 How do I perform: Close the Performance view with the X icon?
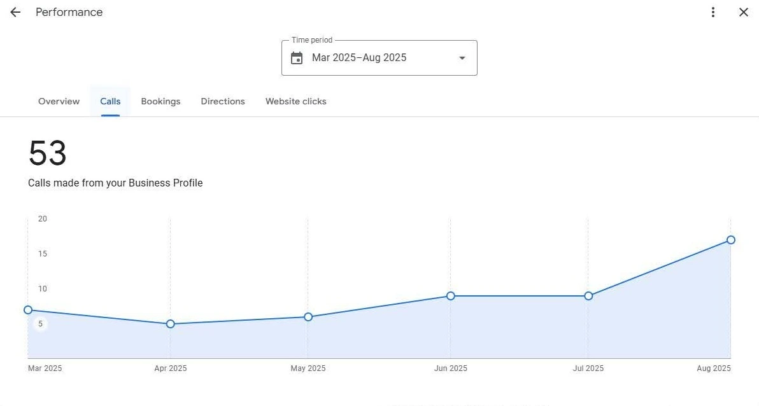coord(744,12)
